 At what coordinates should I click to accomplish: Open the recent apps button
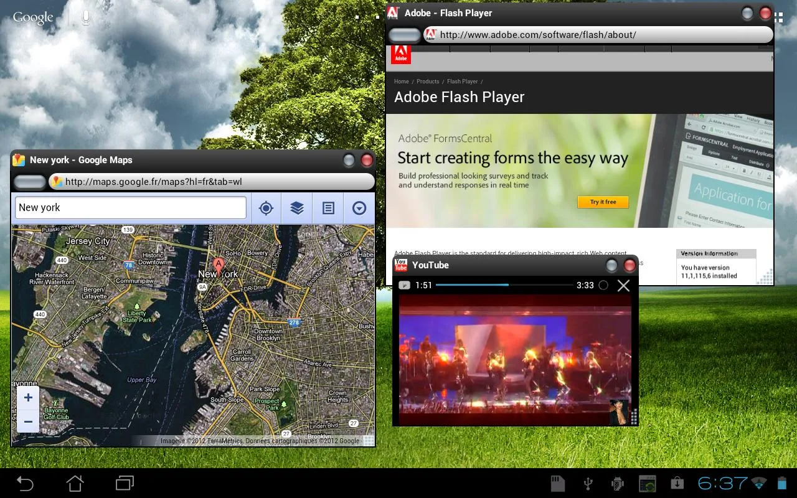[x=125, y=483]
